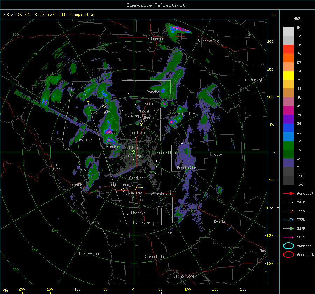The width and height of the screenshot is (315, 294).
Task: Click the Didsbury city label
Action: point(132,156)
